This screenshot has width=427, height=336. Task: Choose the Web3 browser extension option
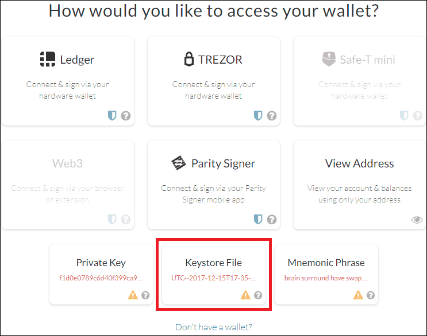point(68,185)
